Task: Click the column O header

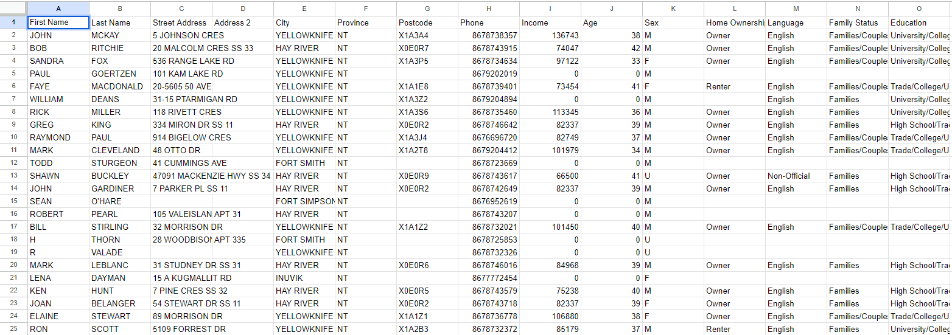Action: click(919, 9)
